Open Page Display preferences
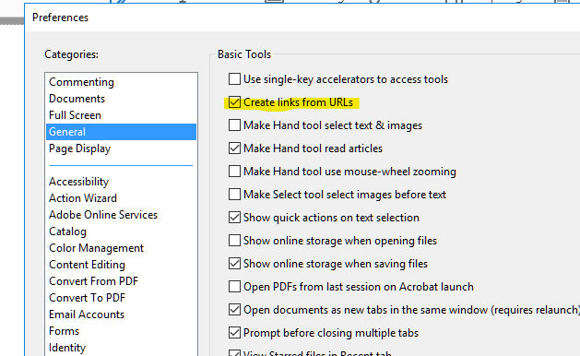Screen dimensions: 580x356 (122, 148)
